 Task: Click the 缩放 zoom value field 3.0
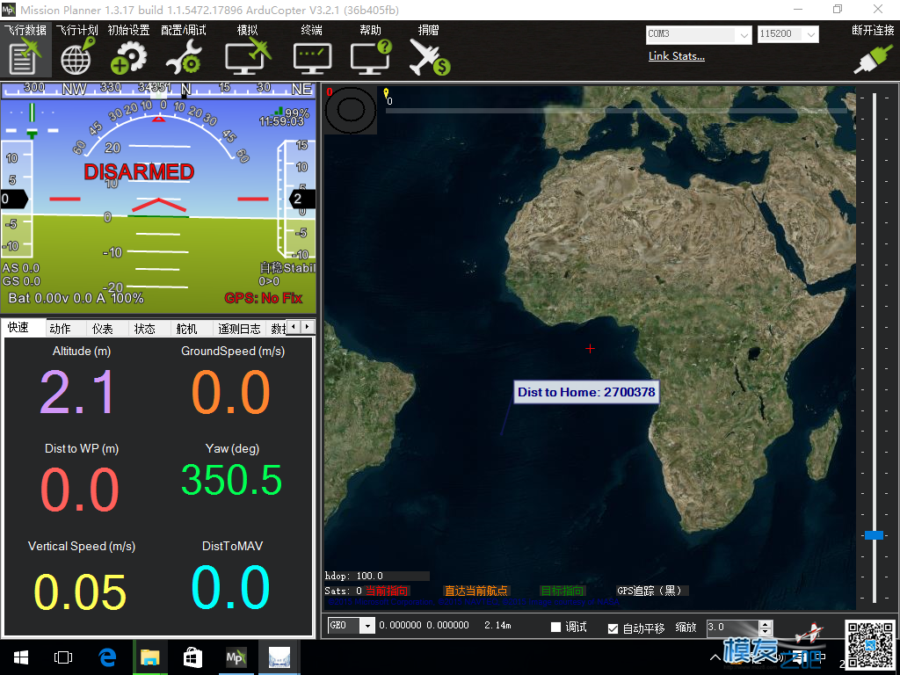pyautogui.click(x=732, y=627)
